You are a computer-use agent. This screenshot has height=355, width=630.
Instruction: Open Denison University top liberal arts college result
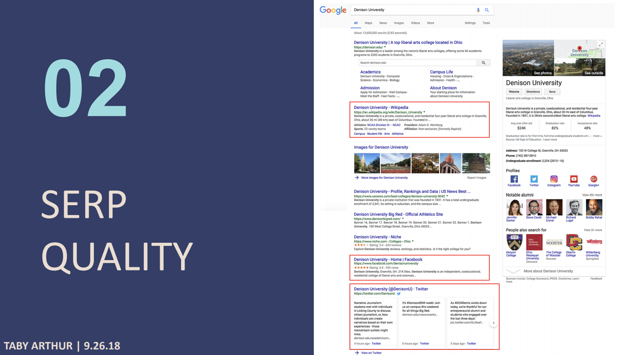(408, 42)
